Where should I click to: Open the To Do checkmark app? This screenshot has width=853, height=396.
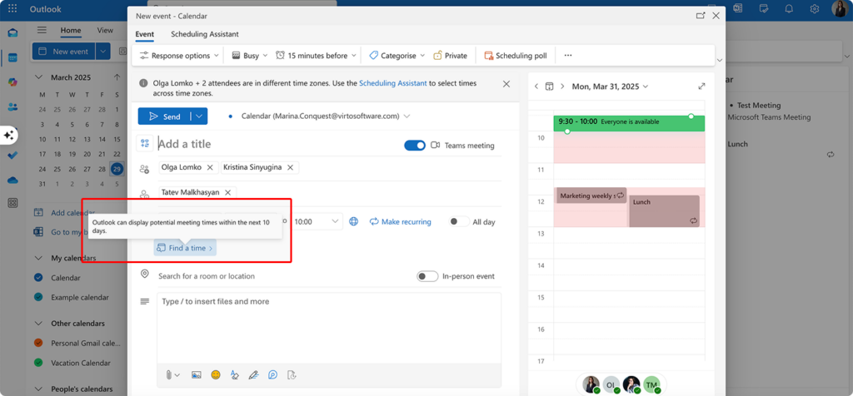pyautogui.click(x=12, y=156)
